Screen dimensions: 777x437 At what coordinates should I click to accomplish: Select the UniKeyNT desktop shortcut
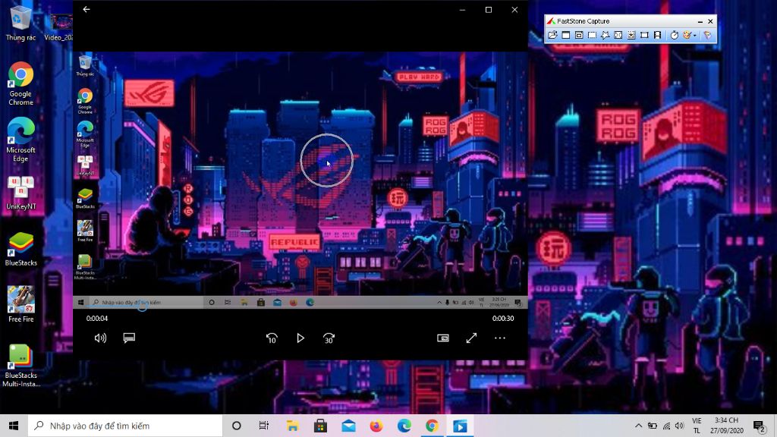20,193
